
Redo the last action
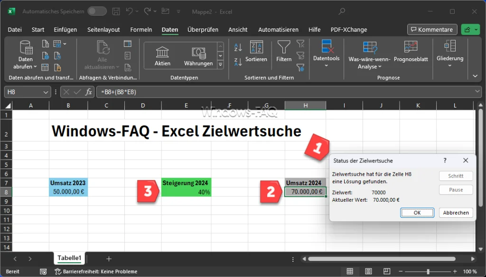(x=147, y=11)
